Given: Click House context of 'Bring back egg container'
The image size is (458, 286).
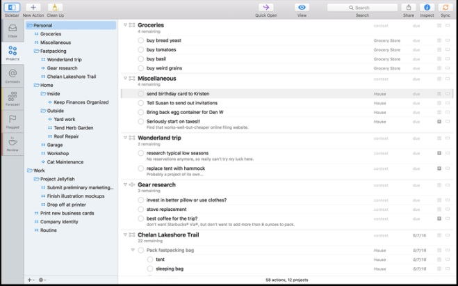Looking at the screenshot, I should point(379,112).
